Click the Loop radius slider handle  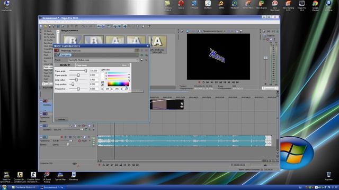tap(76, 80)
